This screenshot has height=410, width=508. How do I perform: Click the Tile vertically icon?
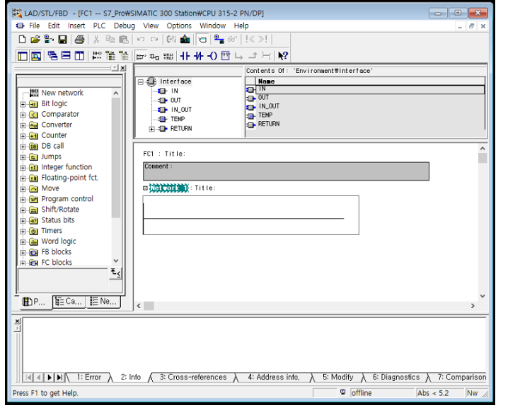point(79,56)
